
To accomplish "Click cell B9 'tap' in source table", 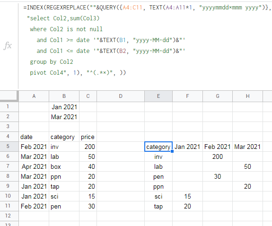I will coord(64,186).
